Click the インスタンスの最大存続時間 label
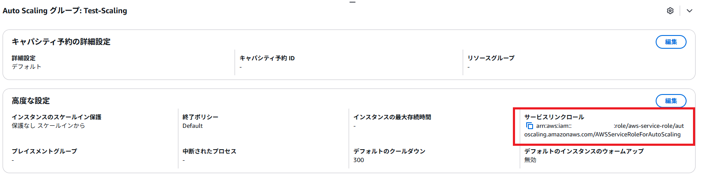The width and height of the screenshot is (702, 177). (x=392, y=117)
